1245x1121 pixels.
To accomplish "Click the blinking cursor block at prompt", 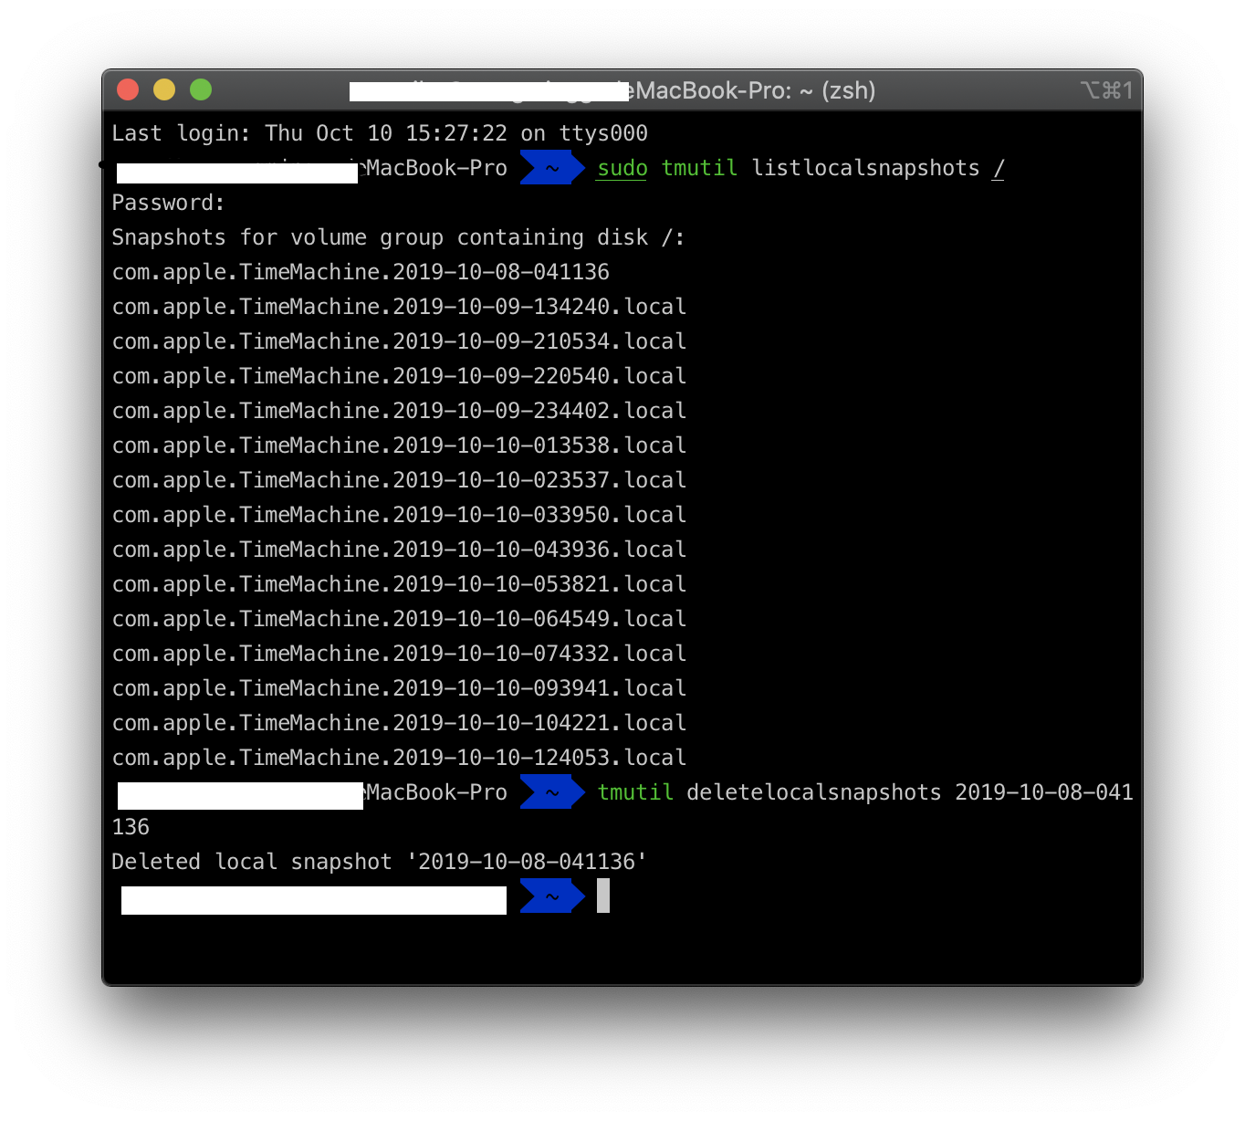I will (603, 896).
